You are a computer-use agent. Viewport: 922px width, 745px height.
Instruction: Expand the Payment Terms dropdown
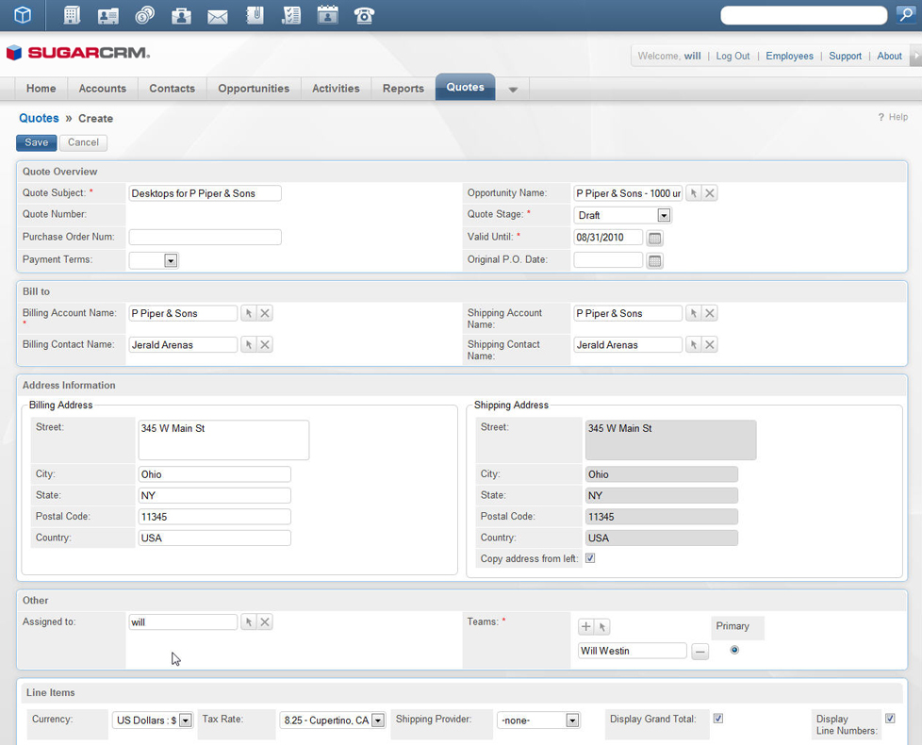coord(171,260)
